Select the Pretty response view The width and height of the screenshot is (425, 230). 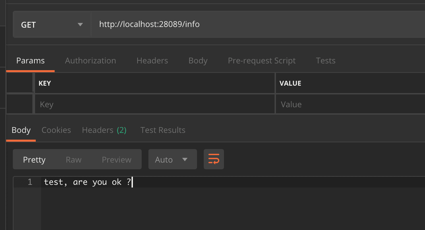click(34, 160)
